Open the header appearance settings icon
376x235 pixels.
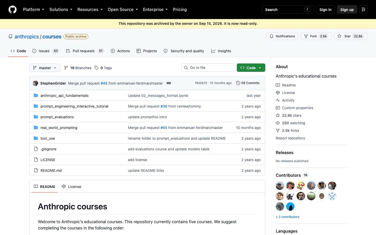coord(363,9)
